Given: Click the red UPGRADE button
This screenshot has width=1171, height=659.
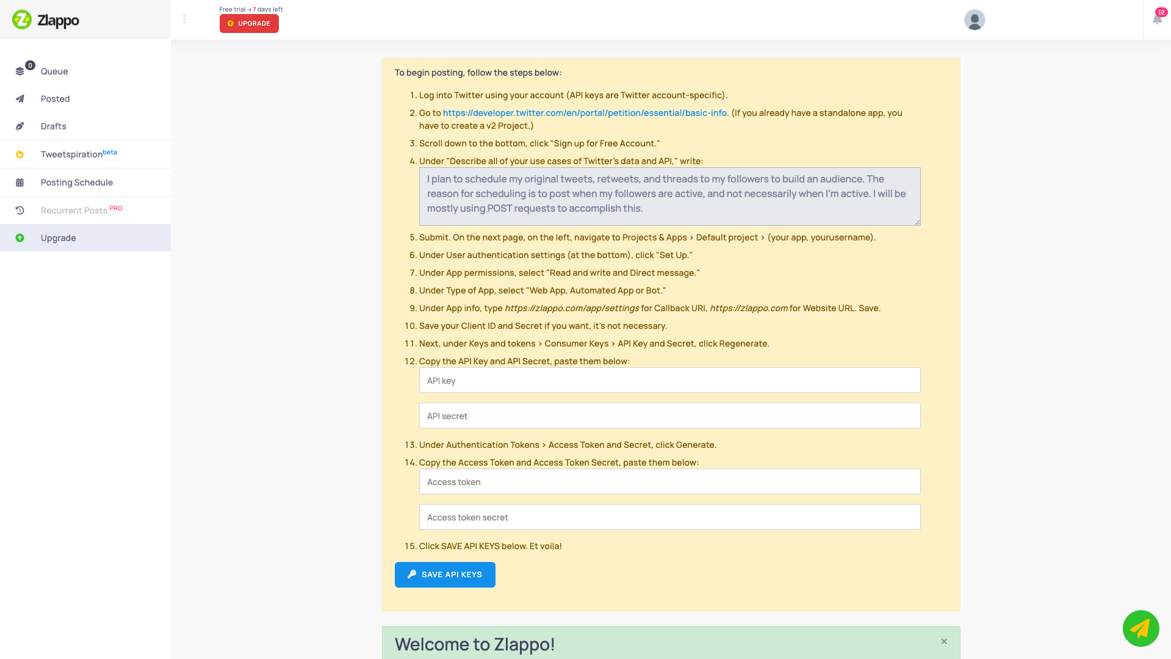Looking at the screenshot, I should [249, 23].
